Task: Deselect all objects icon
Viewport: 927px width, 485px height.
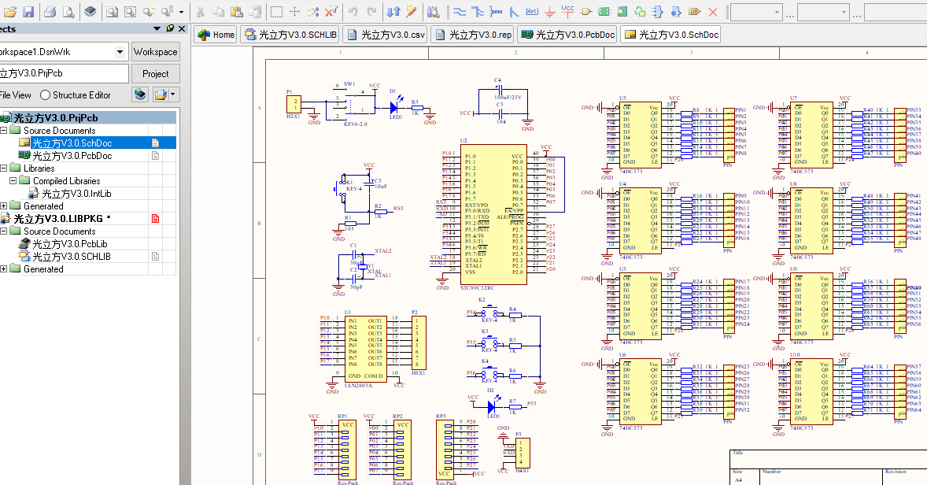Action: [312, 11]
